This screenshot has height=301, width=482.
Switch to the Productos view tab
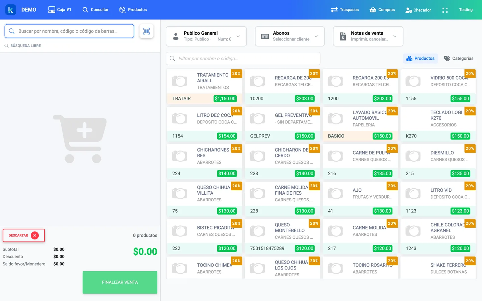[x=421, y=59]
